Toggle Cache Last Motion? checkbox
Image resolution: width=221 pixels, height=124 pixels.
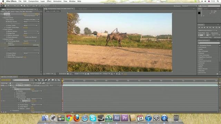pyautogui.click(x=24, y=37)
